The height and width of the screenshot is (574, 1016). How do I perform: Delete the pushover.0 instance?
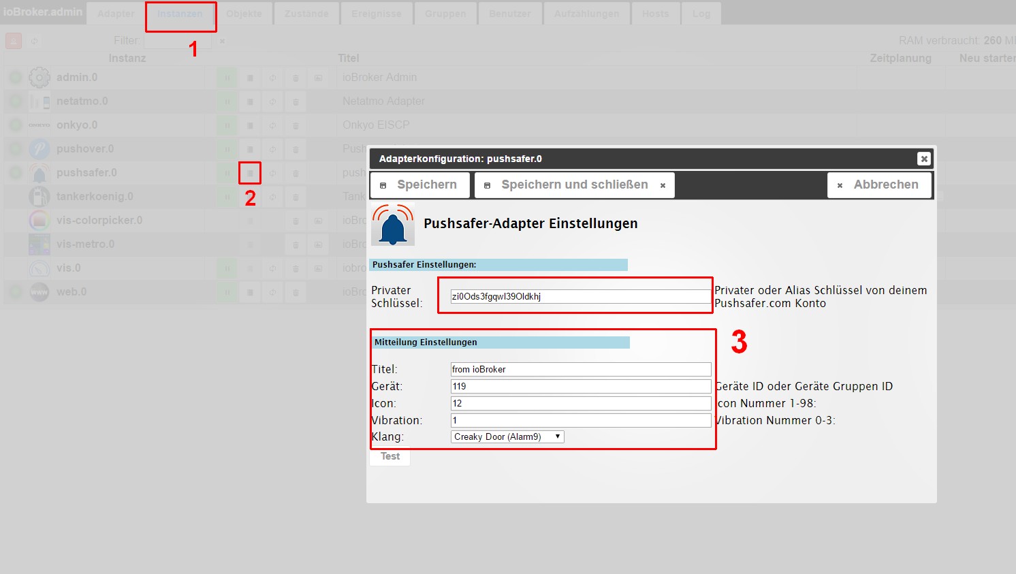click(x=296, y=149)
